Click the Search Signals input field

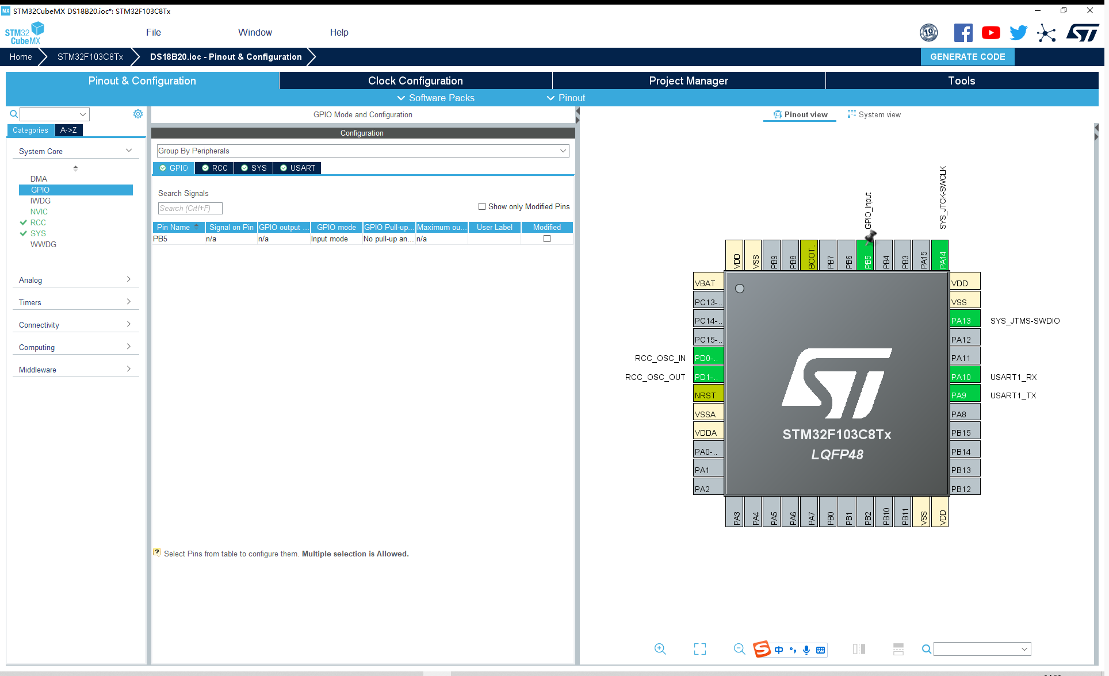point(190,208)
